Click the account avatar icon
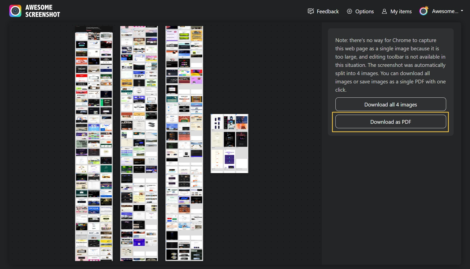This screenshot has height=269, width=470. tap(424, 11)
